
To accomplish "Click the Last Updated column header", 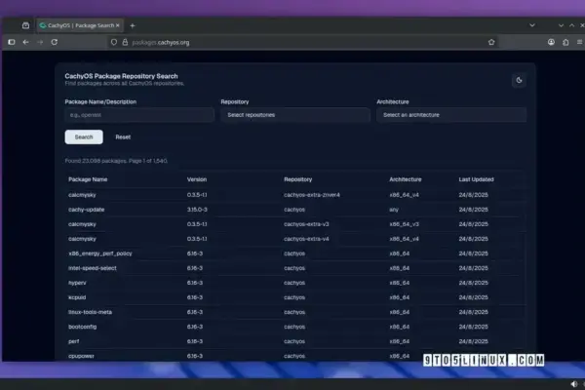I will point(476,179).
